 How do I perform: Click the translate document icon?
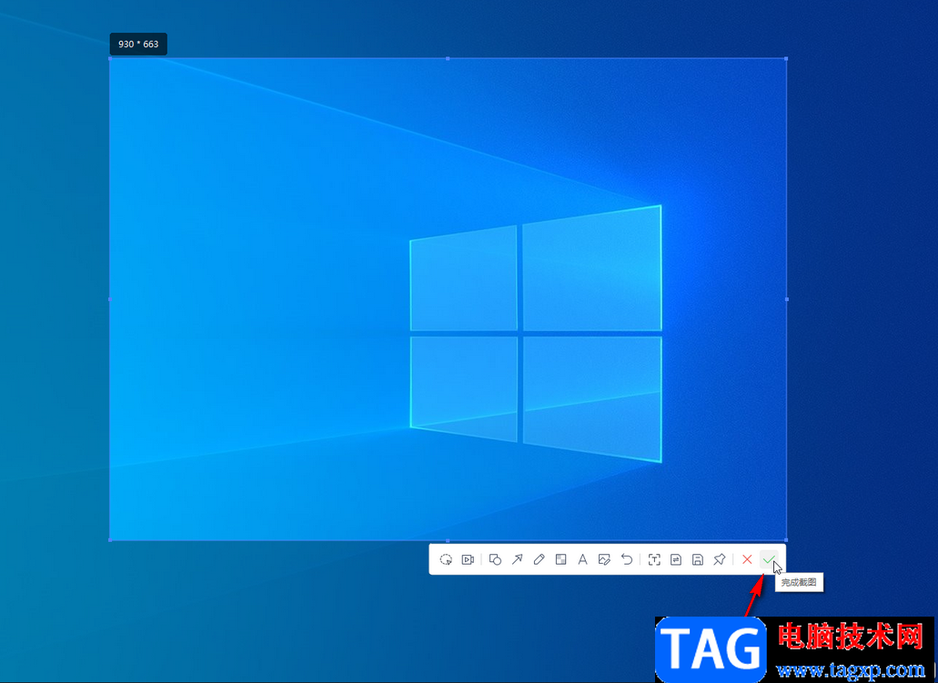(x=676, y=560)
